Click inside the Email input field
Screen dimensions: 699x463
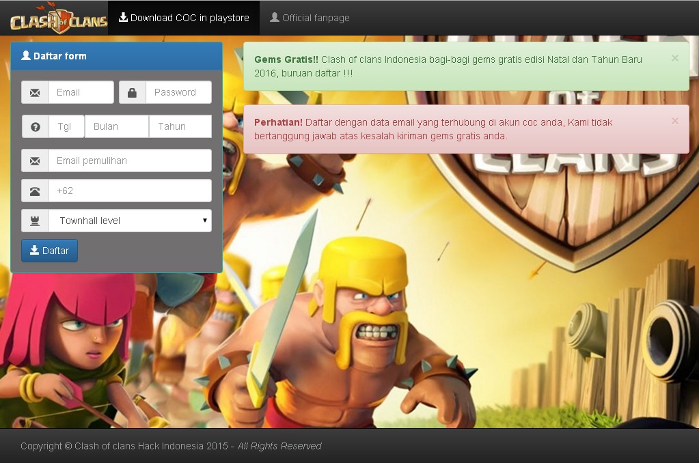[82, 92]
